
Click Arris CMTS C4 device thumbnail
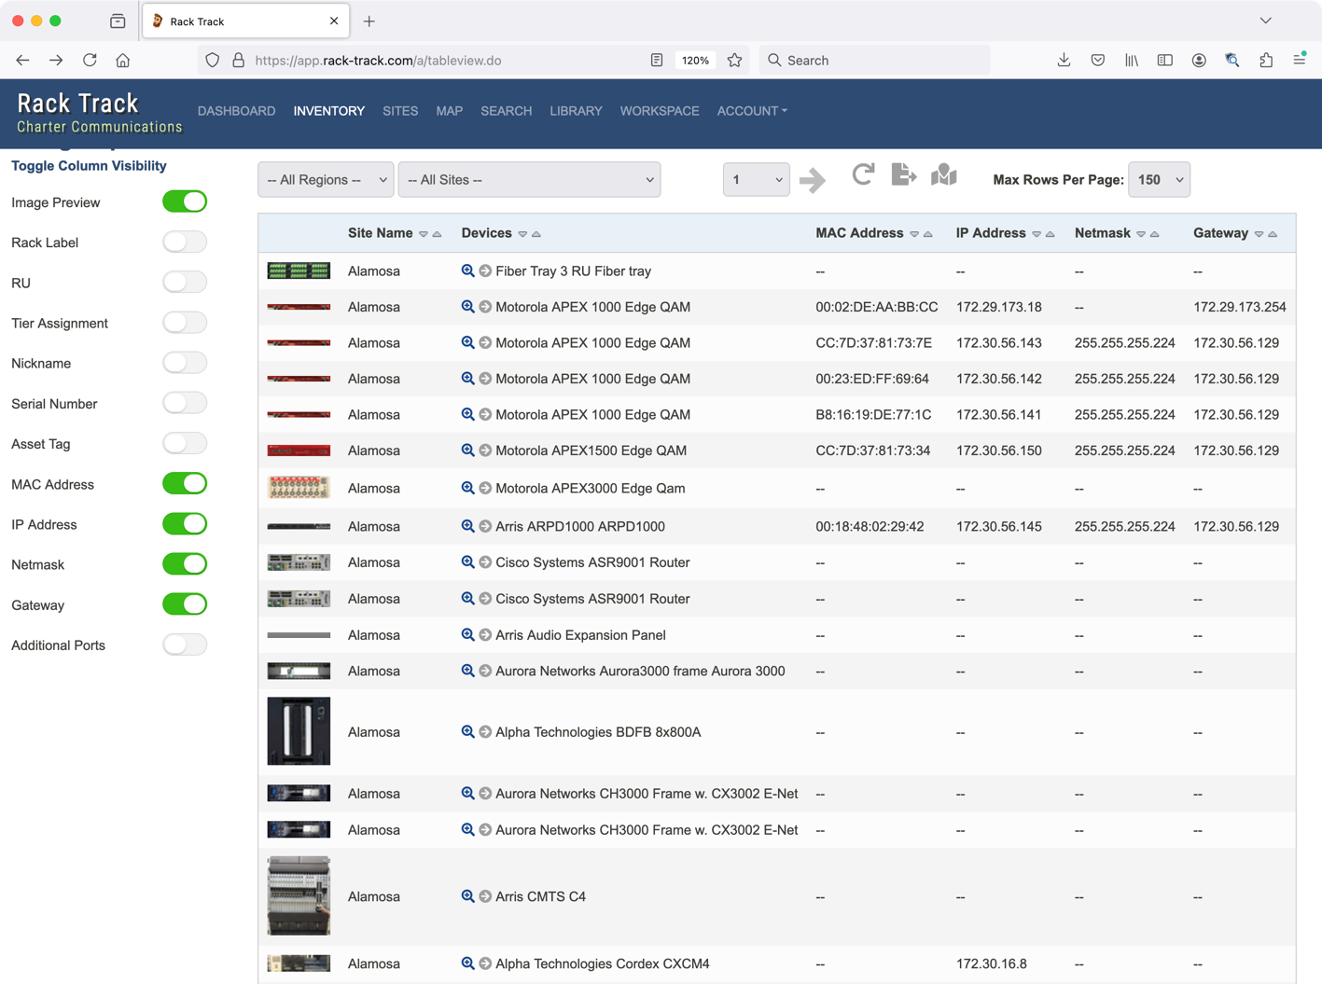tap(299, 895)
